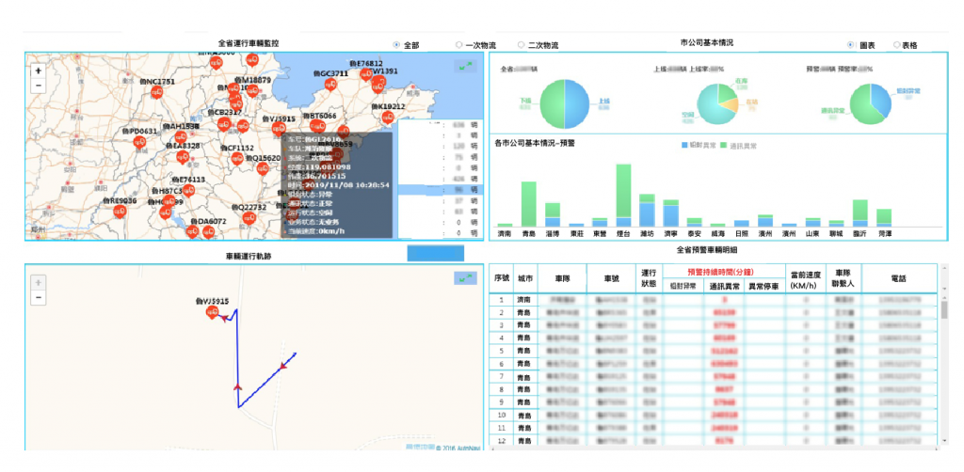The width and height of the screenshot is (964, 472).
Task: Select table row 1 for 濟南
Action: [x=714, y=300]
